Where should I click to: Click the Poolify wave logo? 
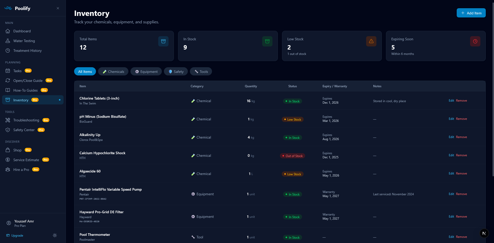(8, 8)
